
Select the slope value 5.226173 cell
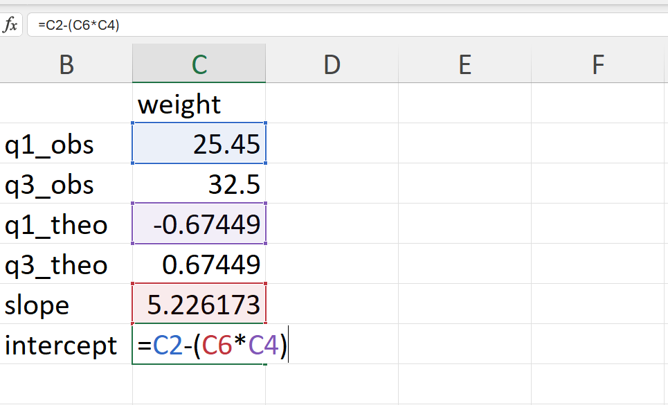tap(199, 304)
